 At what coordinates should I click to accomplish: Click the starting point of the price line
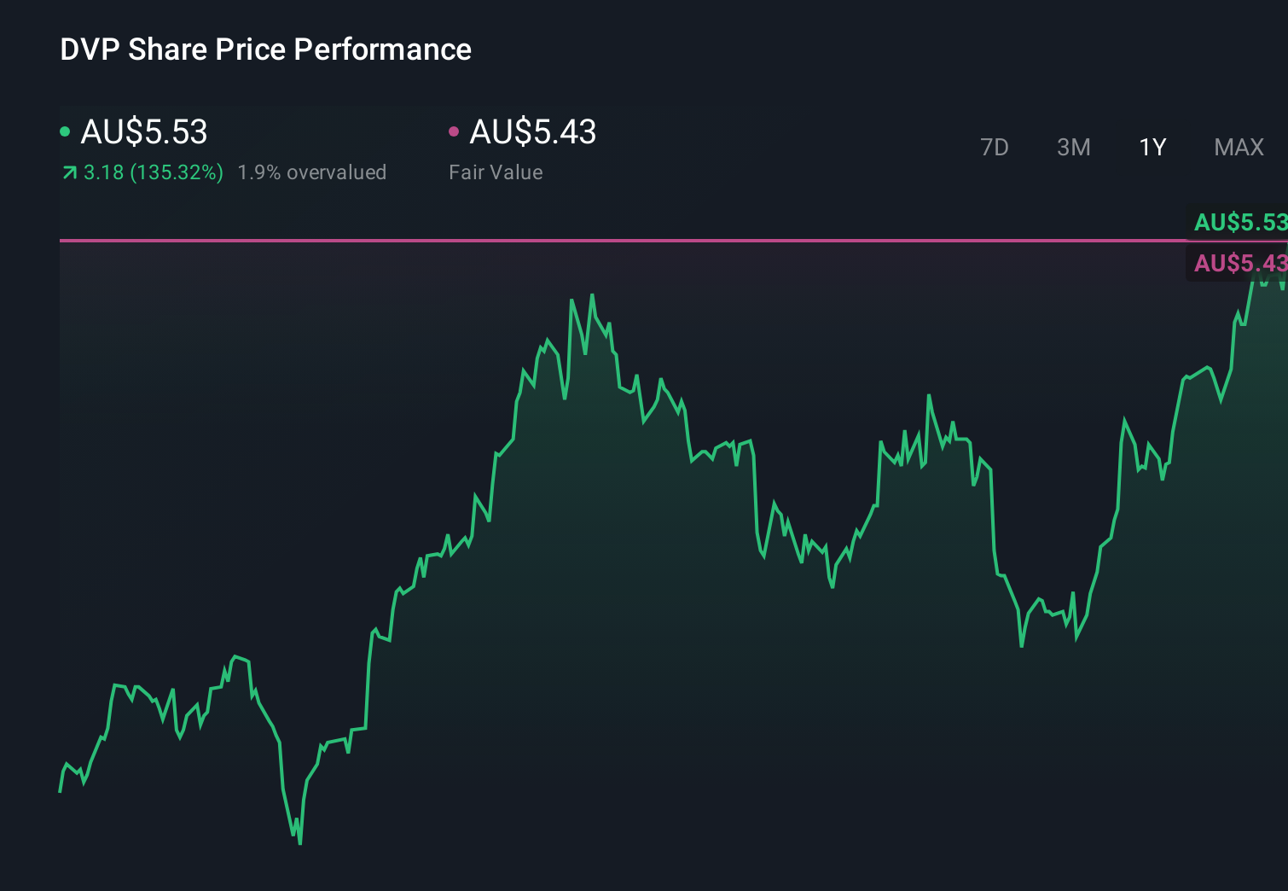(60, 791)
